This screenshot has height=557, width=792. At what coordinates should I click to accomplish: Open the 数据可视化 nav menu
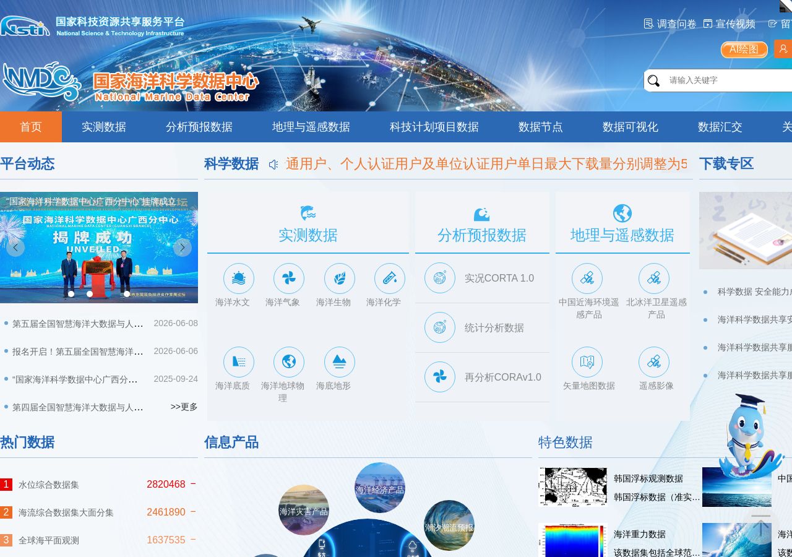point(631,127)
